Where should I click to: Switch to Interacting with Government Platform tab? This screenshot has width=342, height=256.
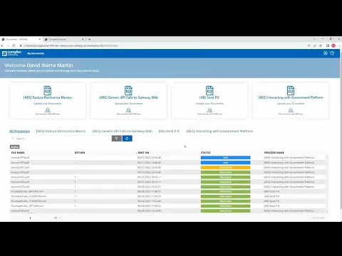tap(219, 131)
